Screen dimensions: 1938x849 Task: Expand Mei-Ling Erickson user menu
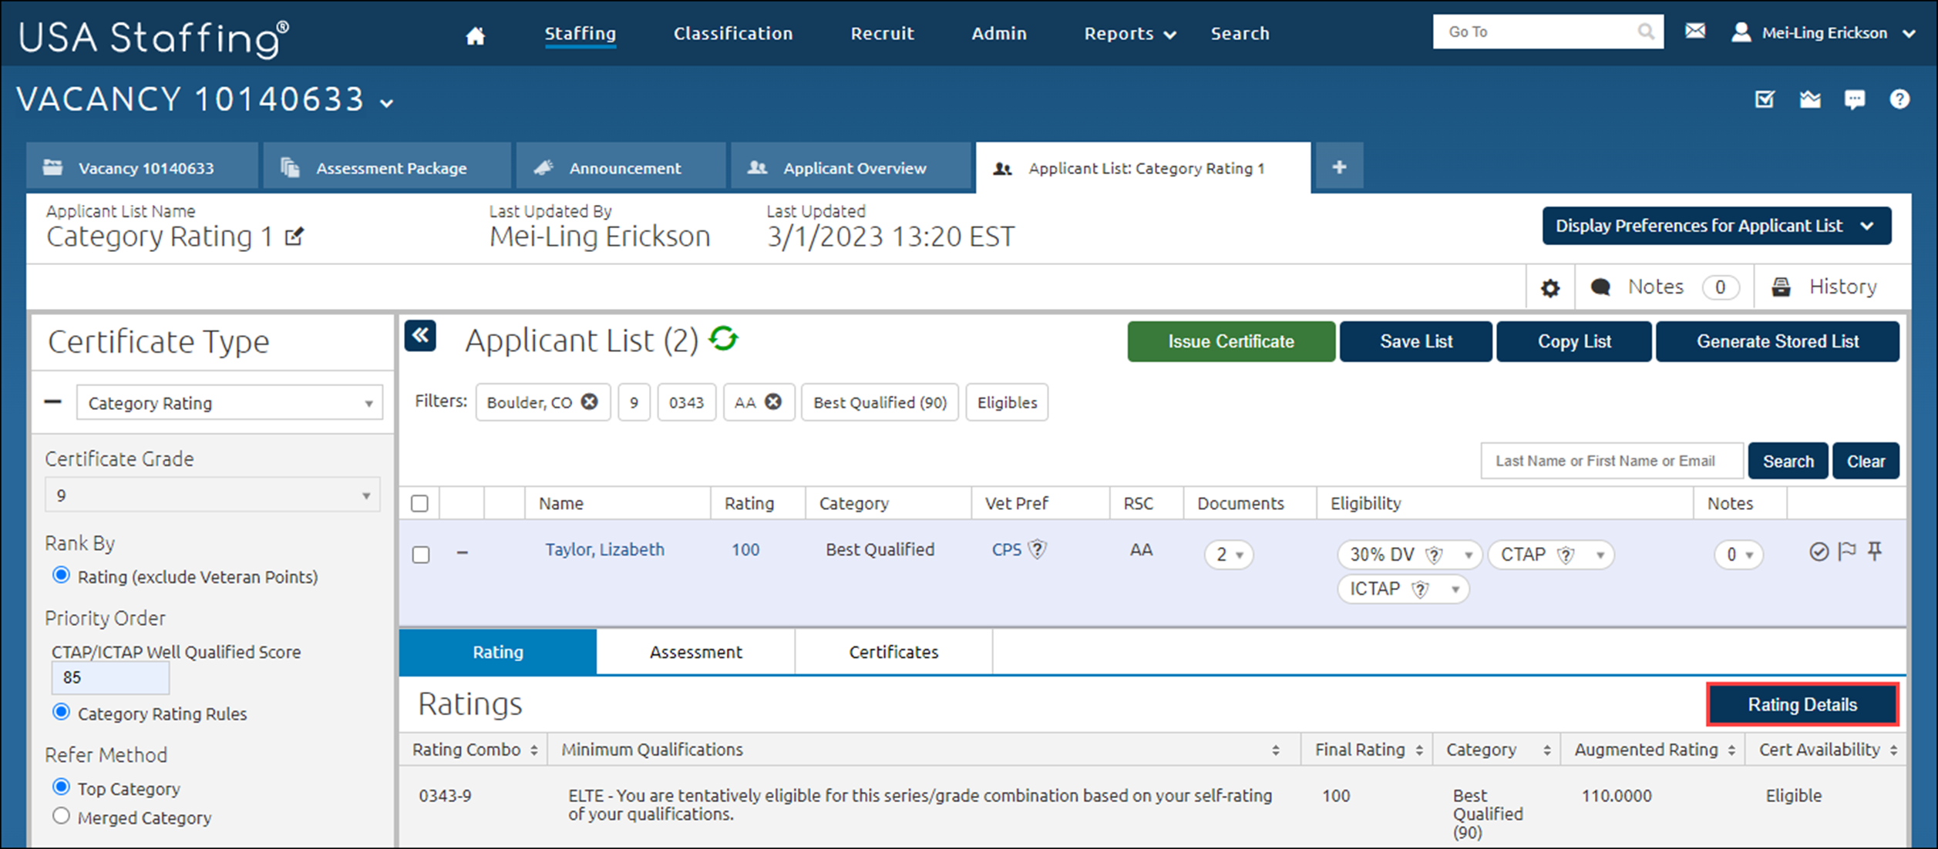click(1908, 34)
